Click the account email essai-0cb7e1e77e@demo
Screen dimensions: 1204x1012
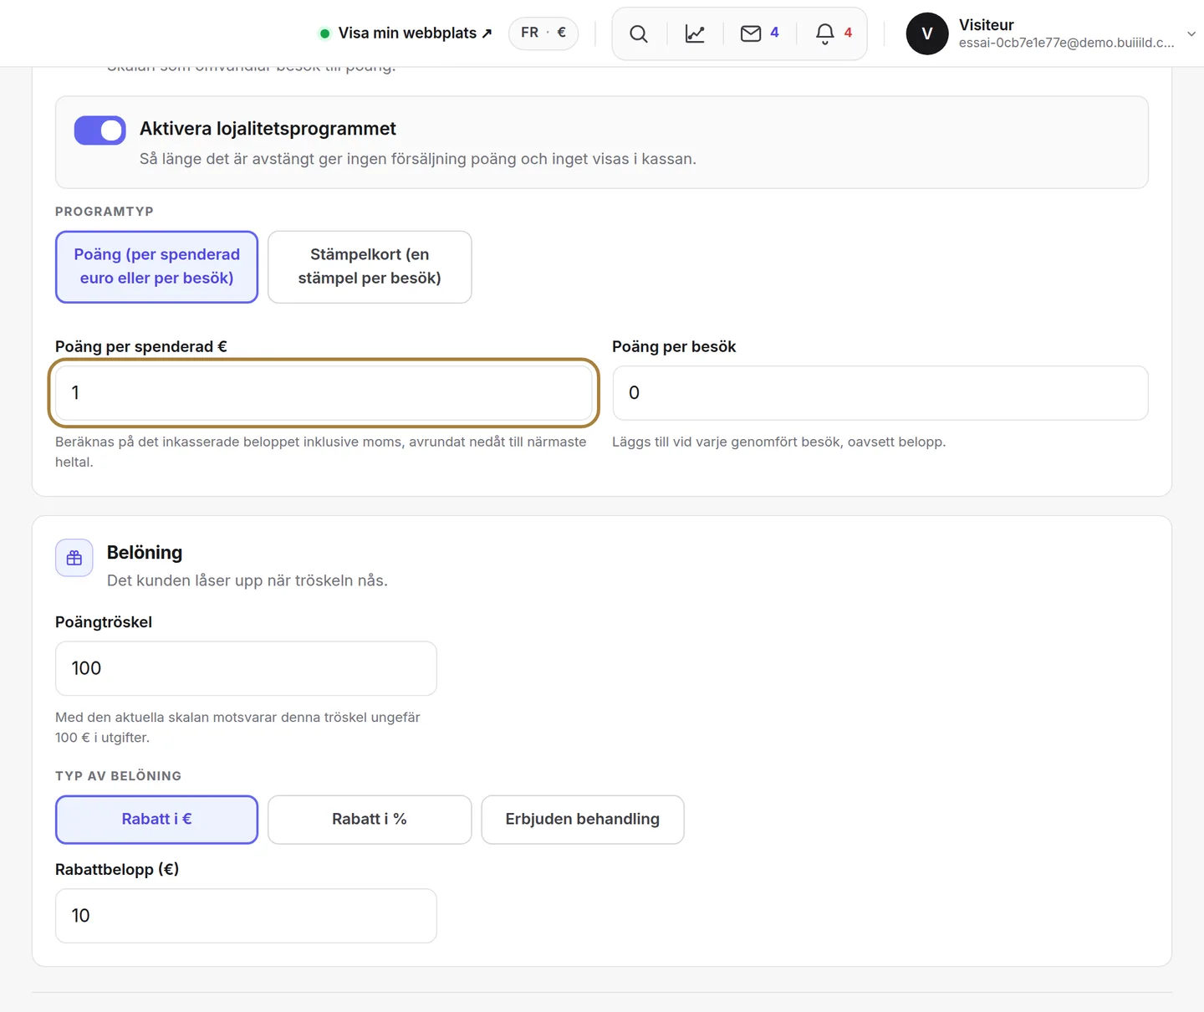point(1066,43)
